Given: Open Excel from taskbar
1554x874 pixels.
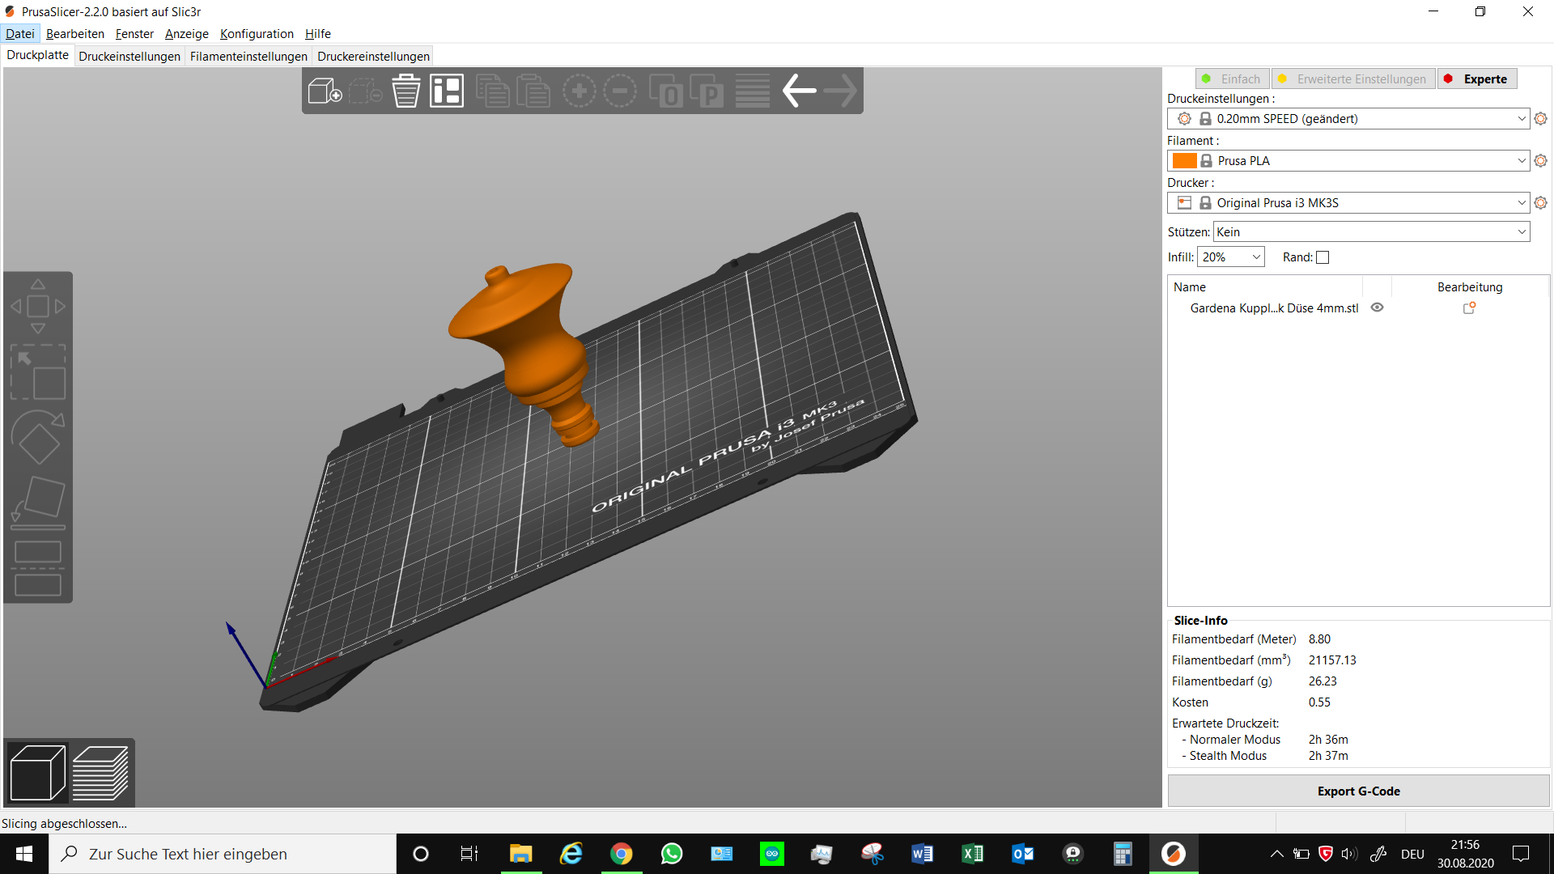Looking at the screenshot, I should click(972, 854).
